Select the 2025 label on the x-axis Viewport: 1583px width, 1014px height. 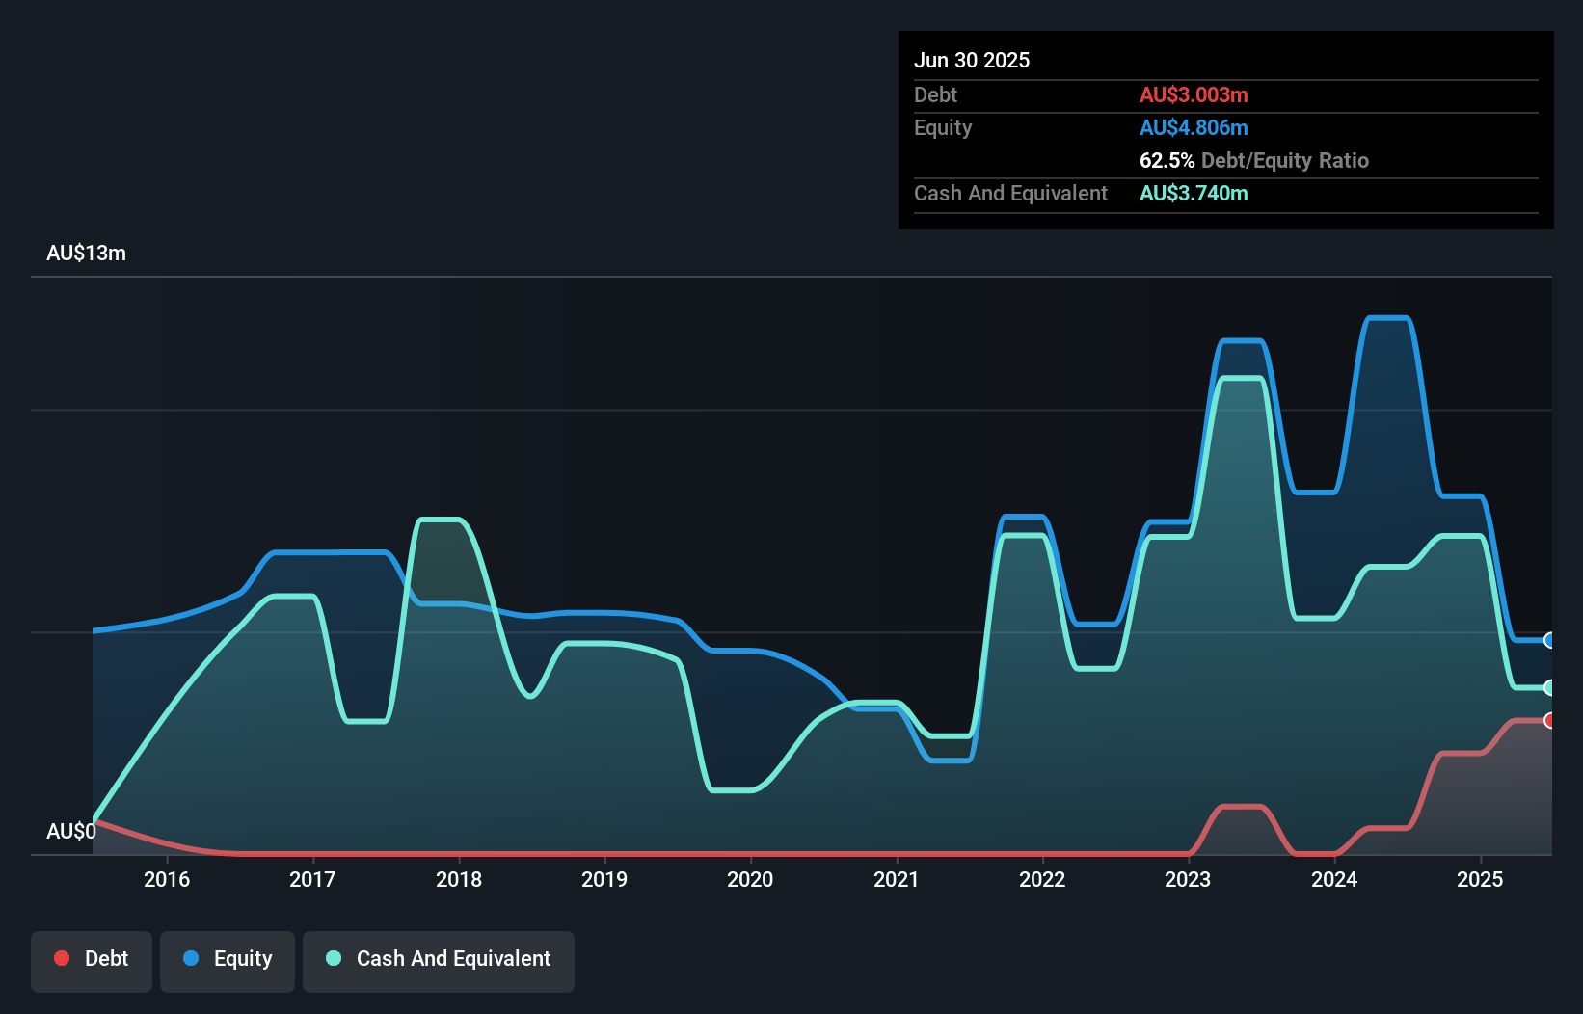coord(1480,879)
